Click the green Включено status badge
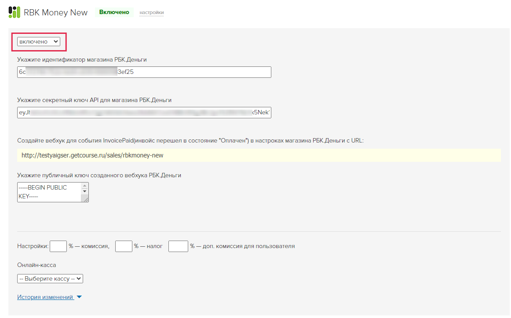 114,12
